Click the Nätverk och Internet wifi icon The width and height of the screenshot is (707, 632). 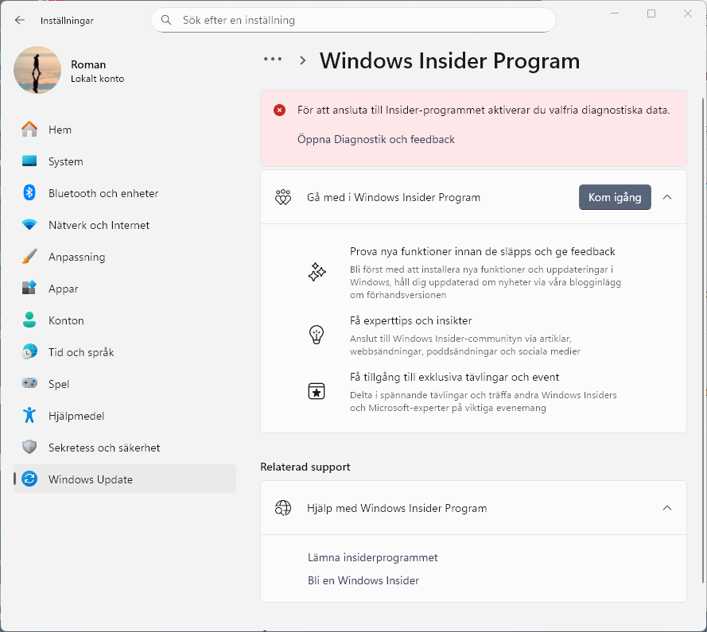click(29, 224)
